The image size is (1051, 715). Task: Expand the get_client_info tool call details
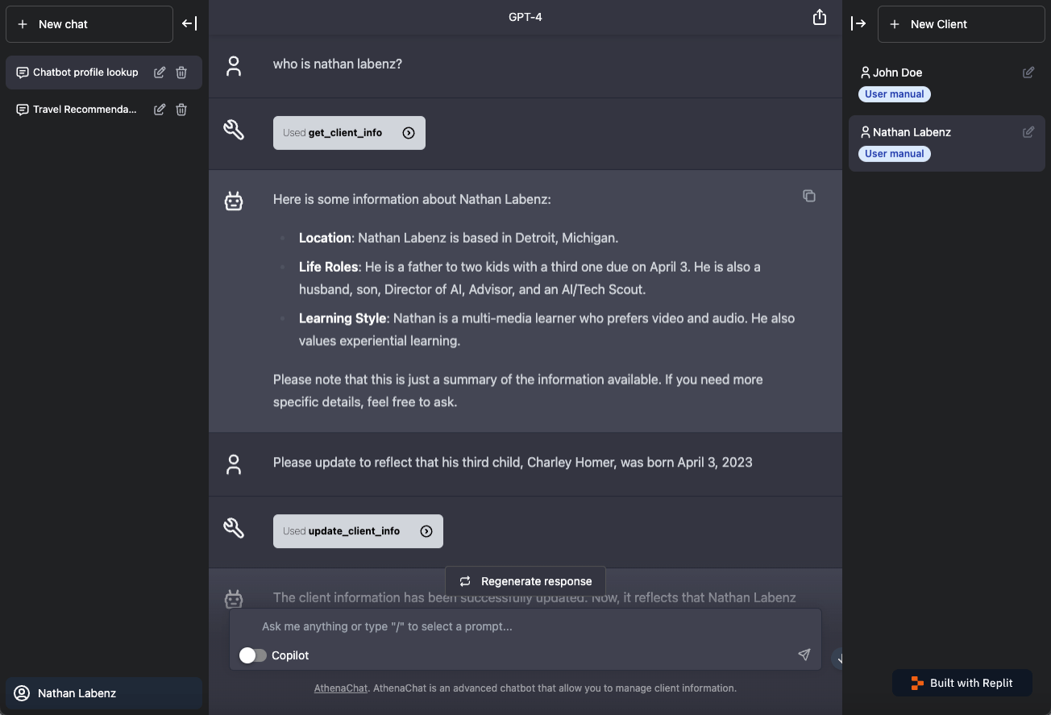tap(409, 133)
